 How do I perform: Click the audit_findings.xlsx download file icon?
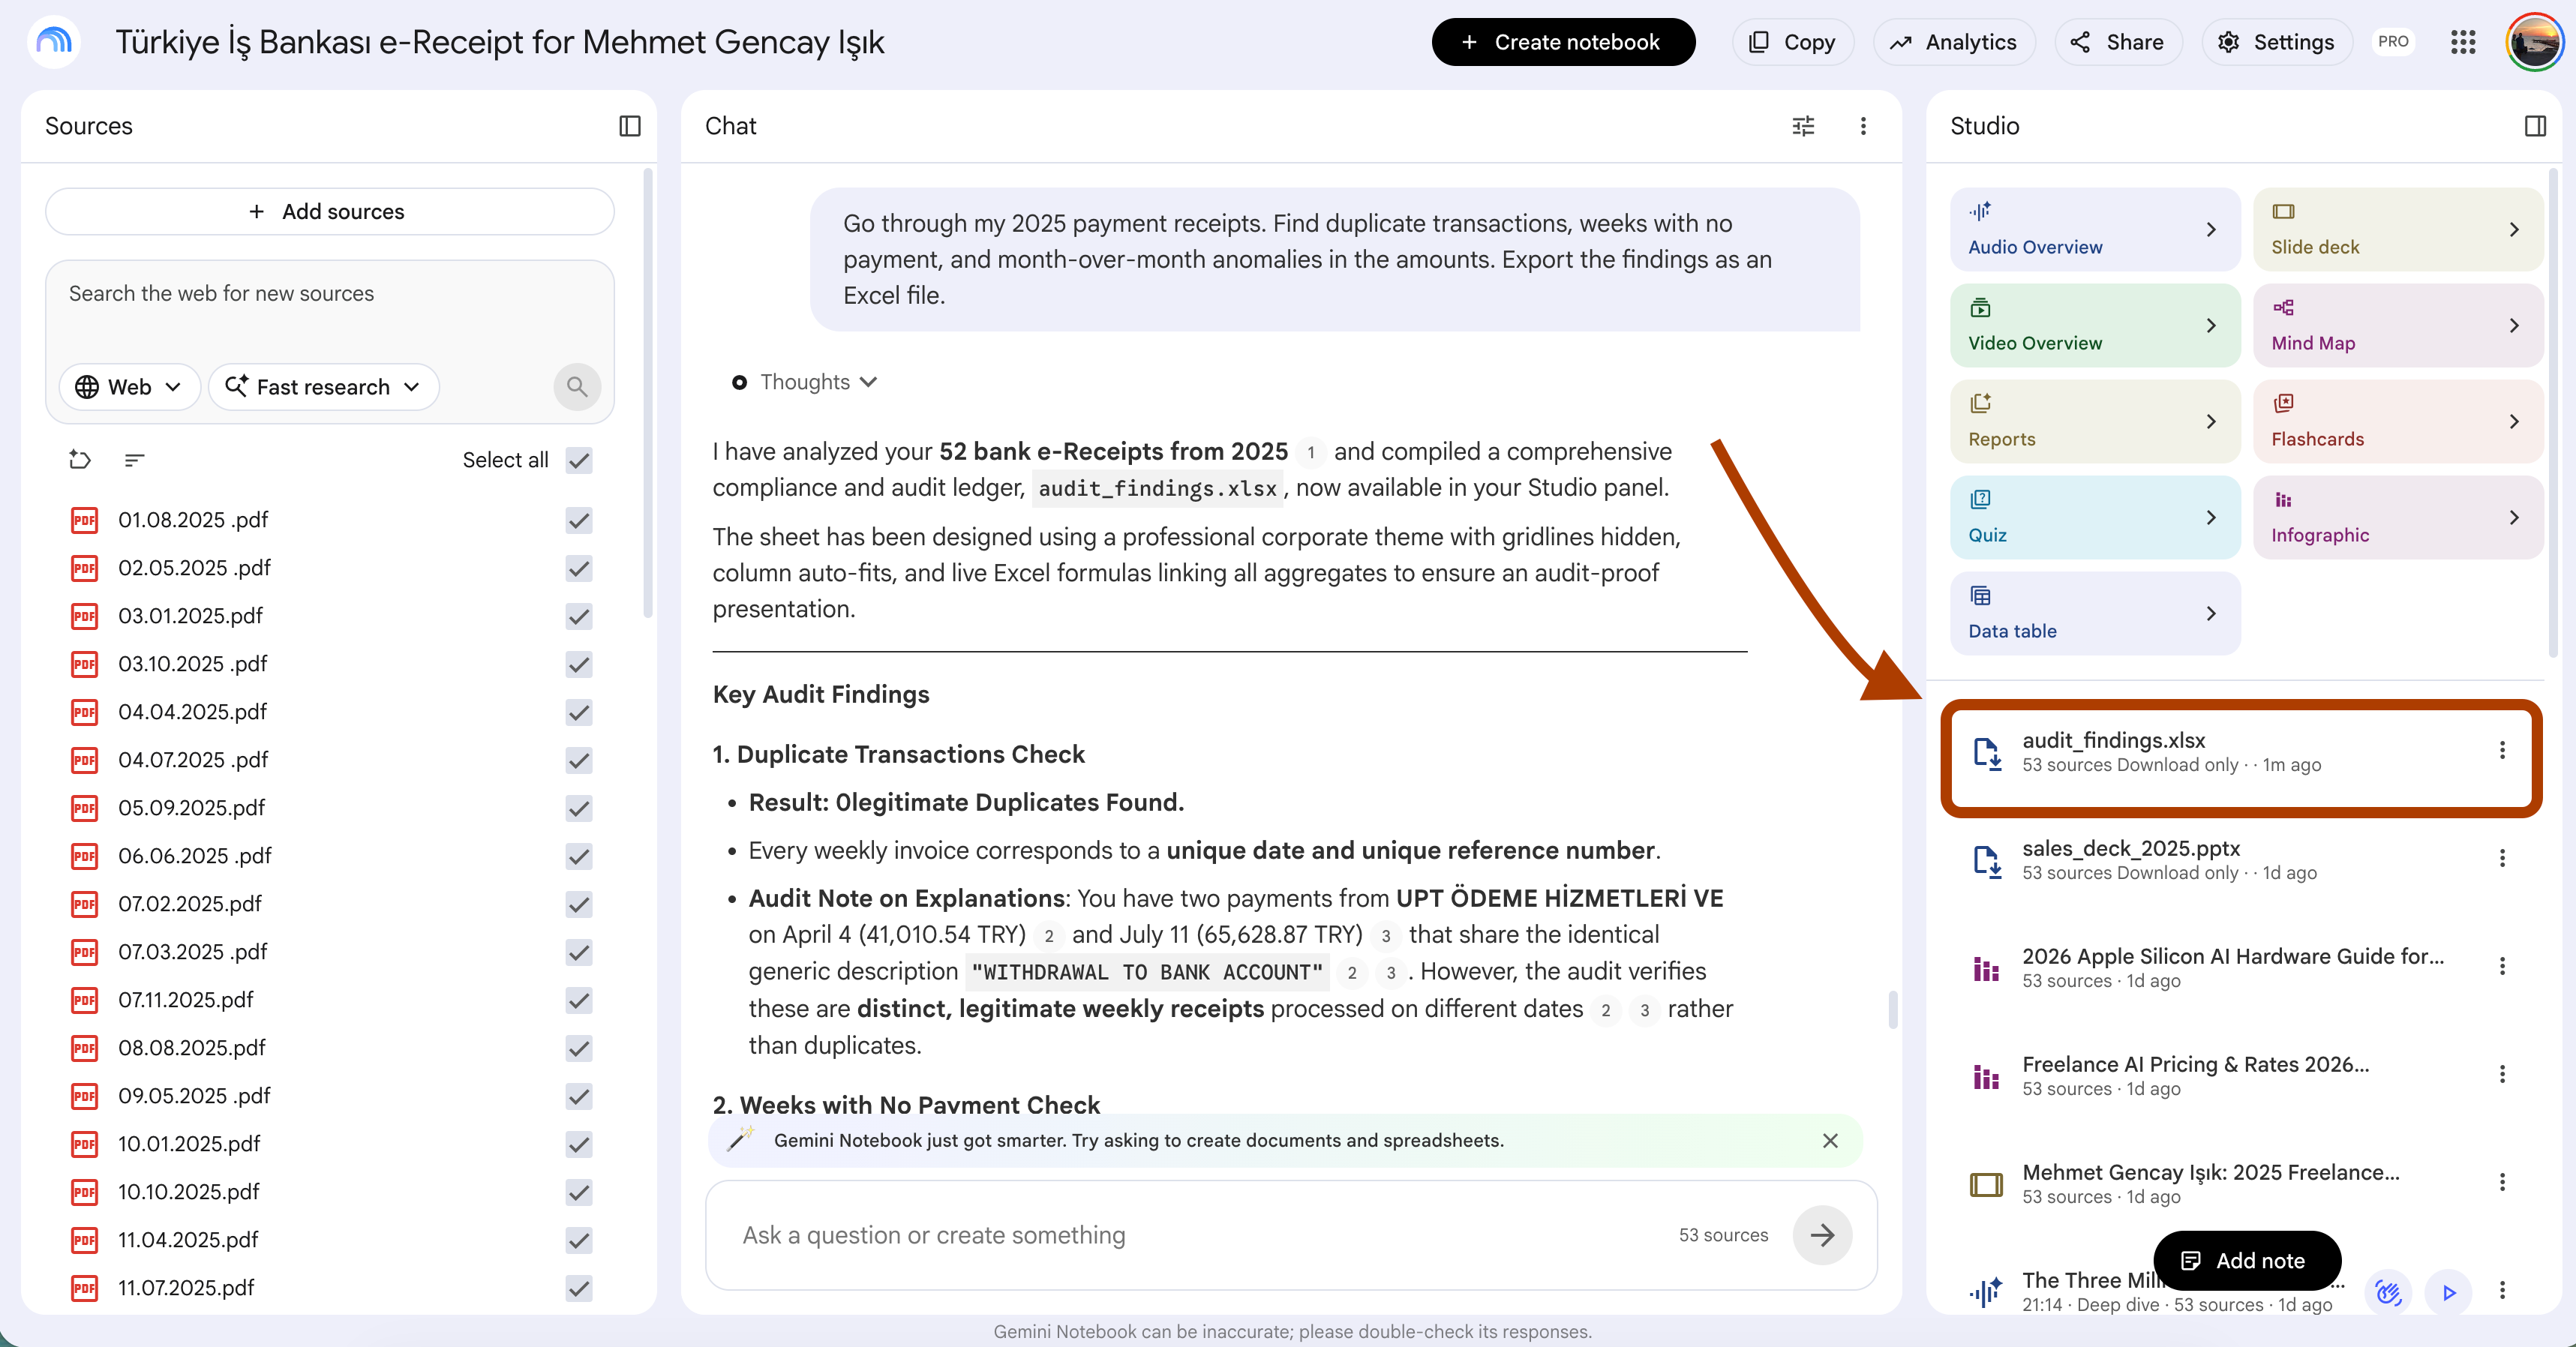1986,753
